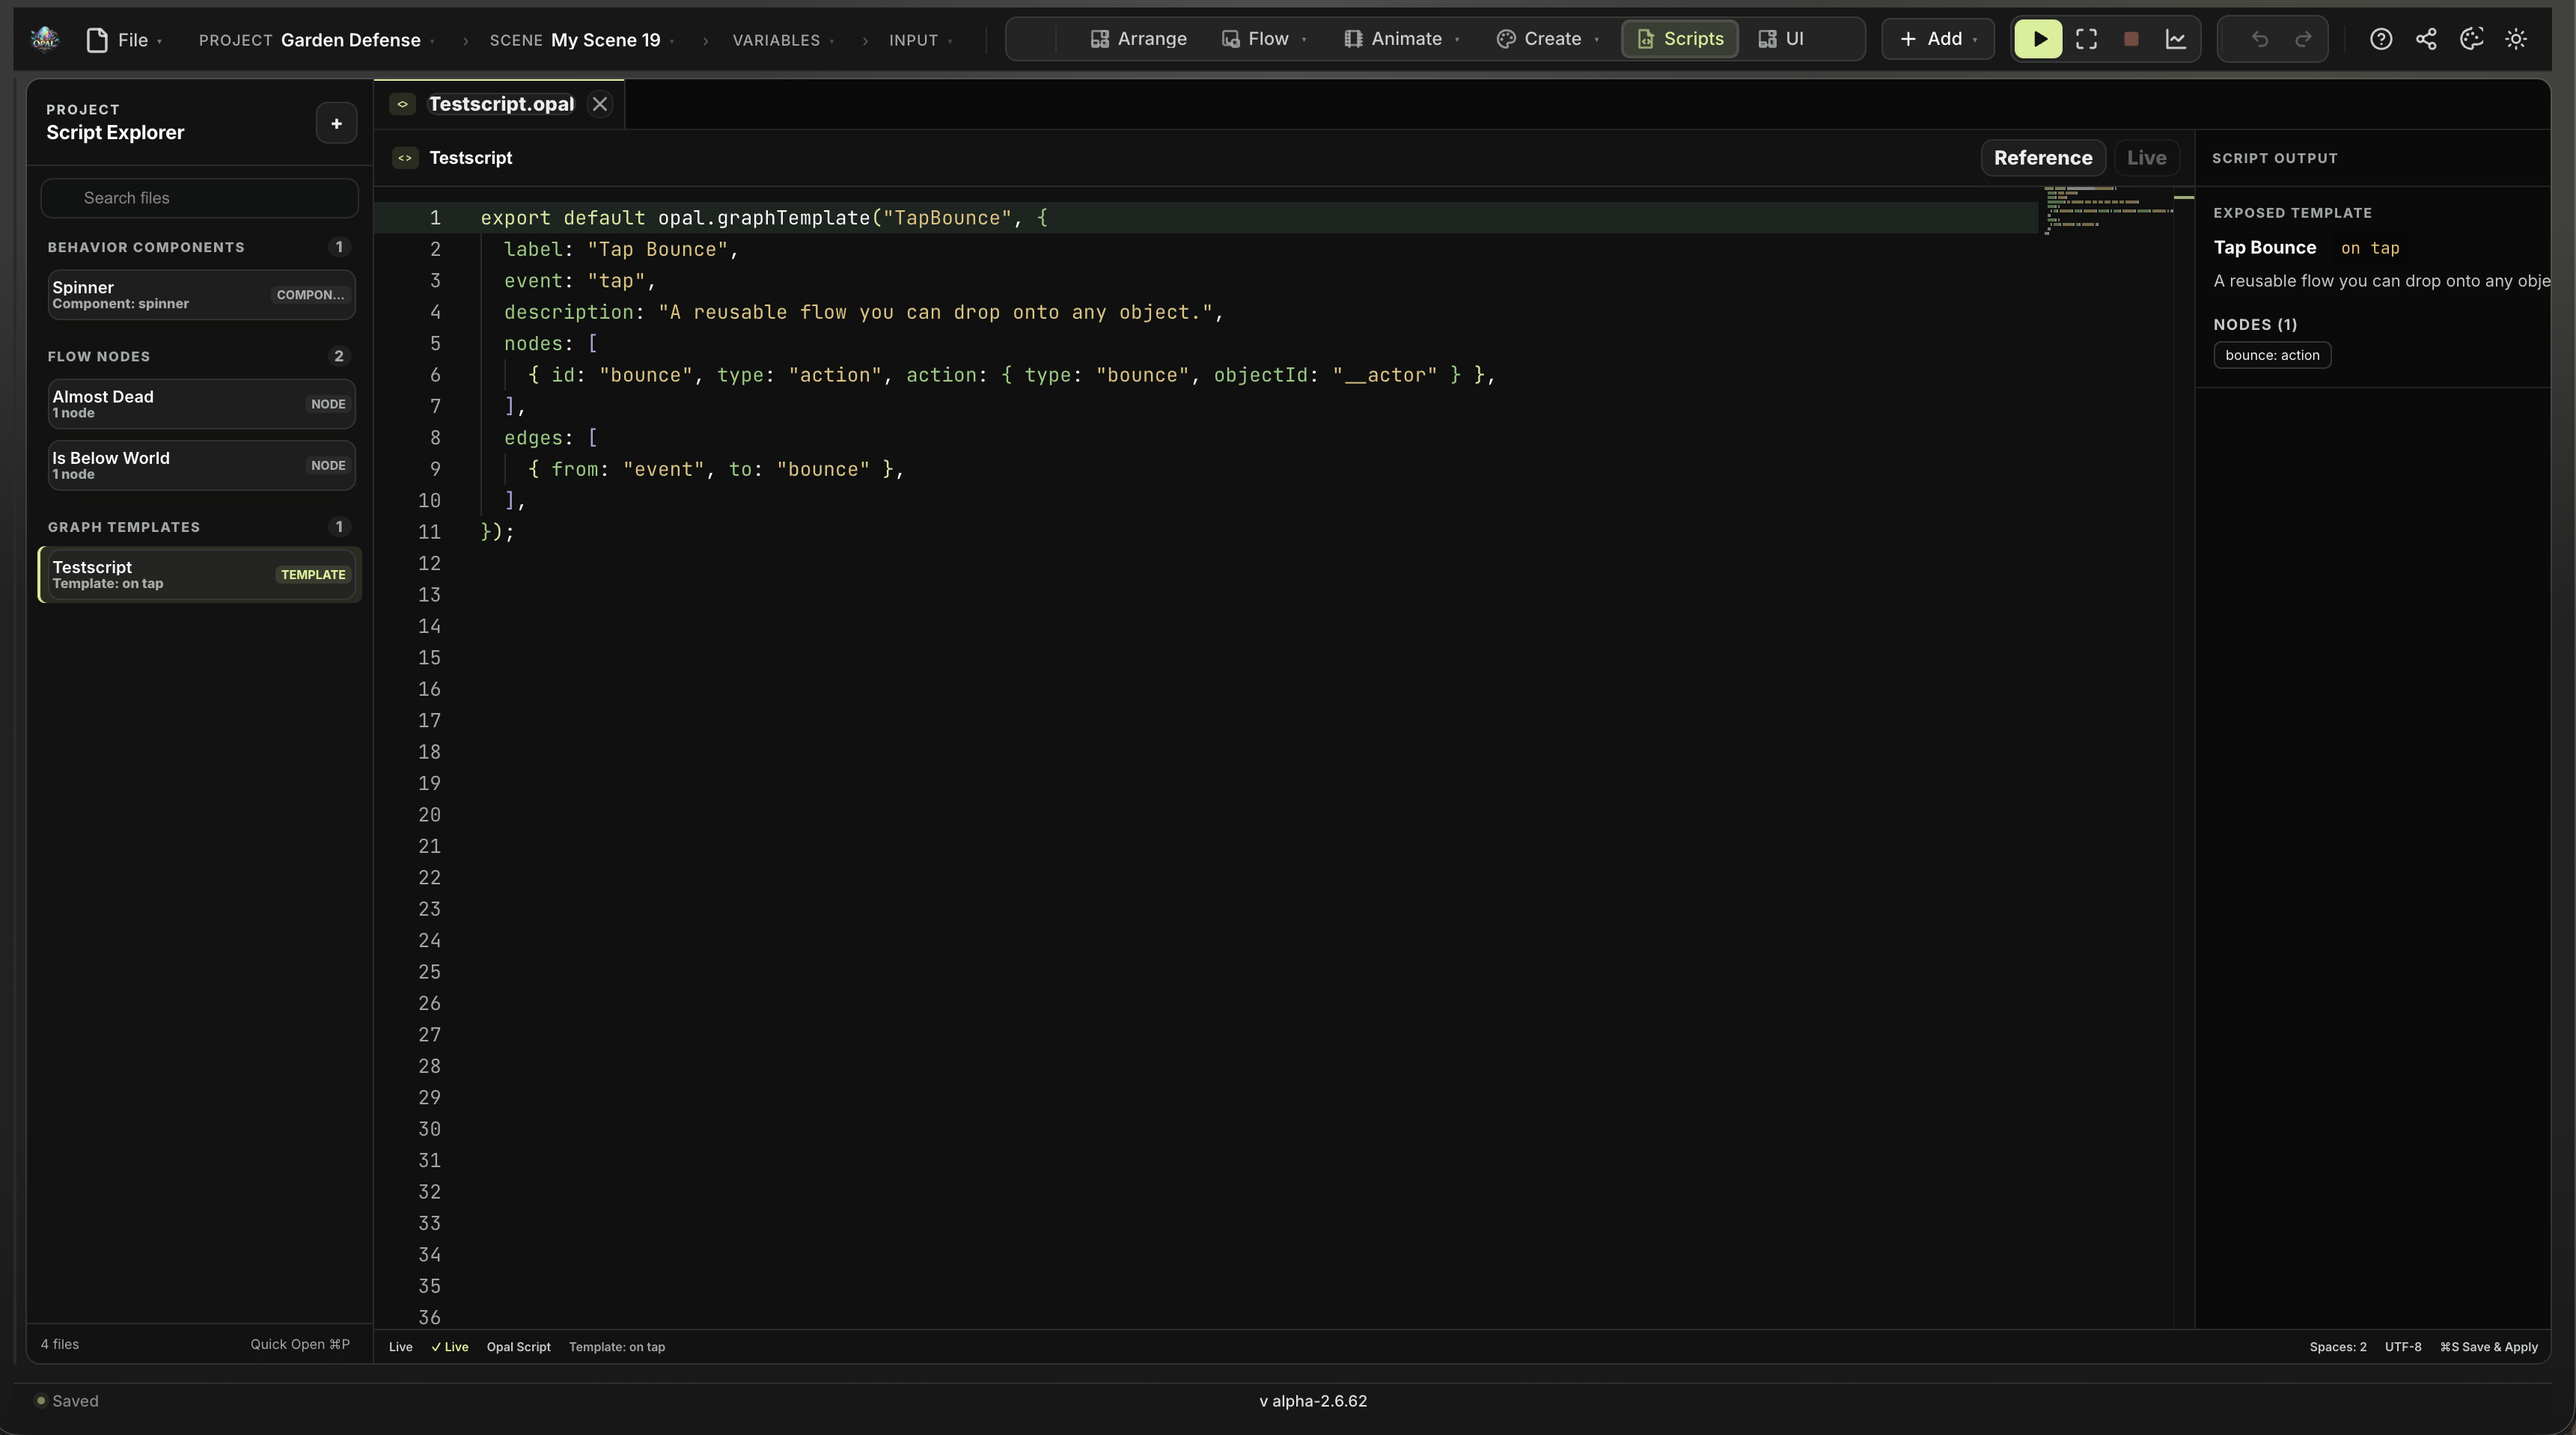Image resolution: width=2576 pixels, height=1435 pixels.
Task: Switch to Flow mode
Action: (1264, 39)
